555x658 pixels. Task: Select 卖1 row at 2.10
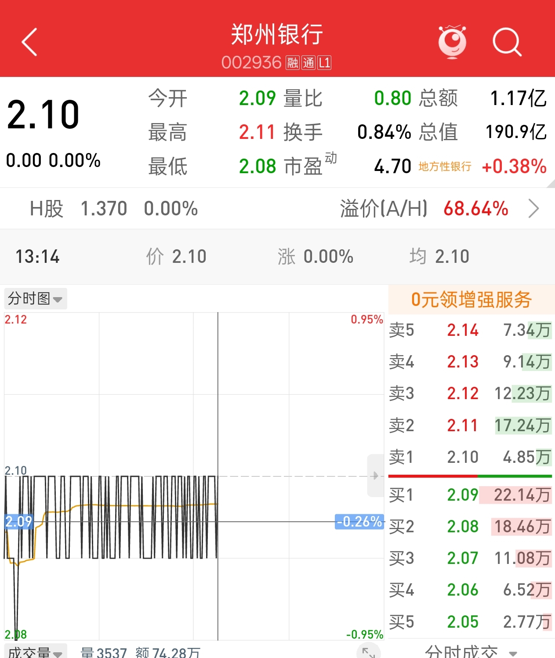(471, 457)
